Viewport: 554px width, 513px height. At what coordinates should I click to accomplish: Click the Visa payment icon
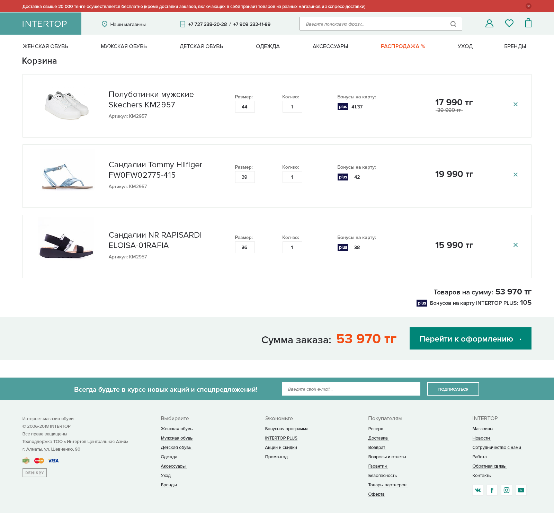point(53,461)
